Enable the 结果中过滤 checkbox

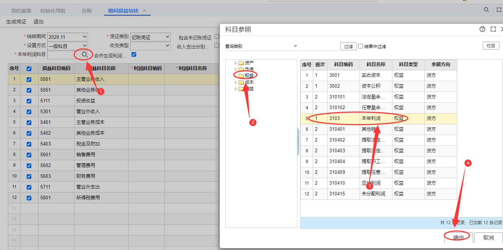[360, 46]
